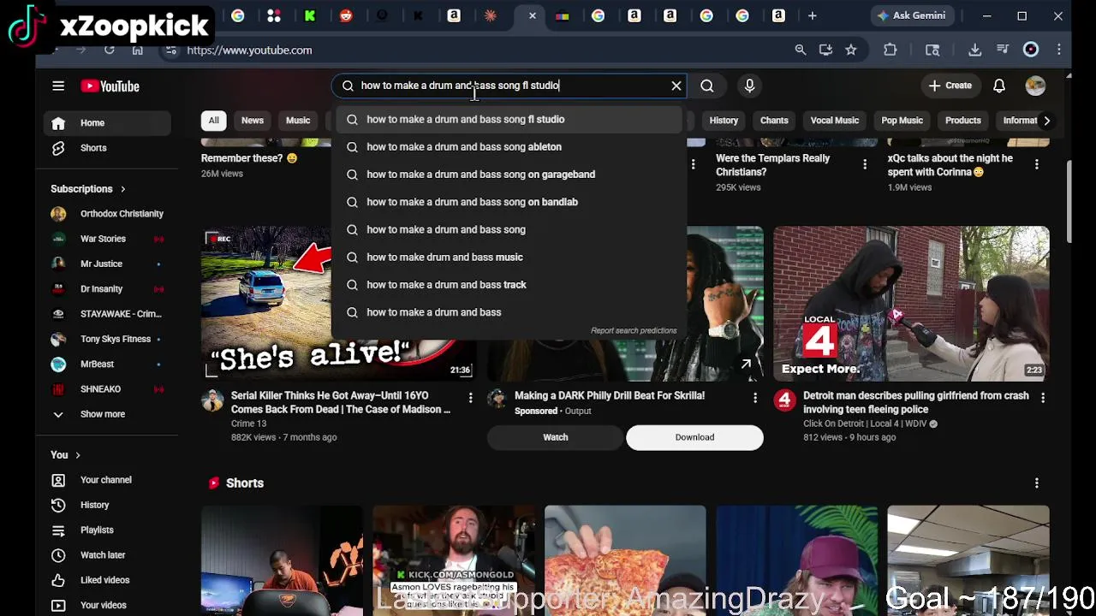Open Watch later in the sidebar

coord(107,555)
